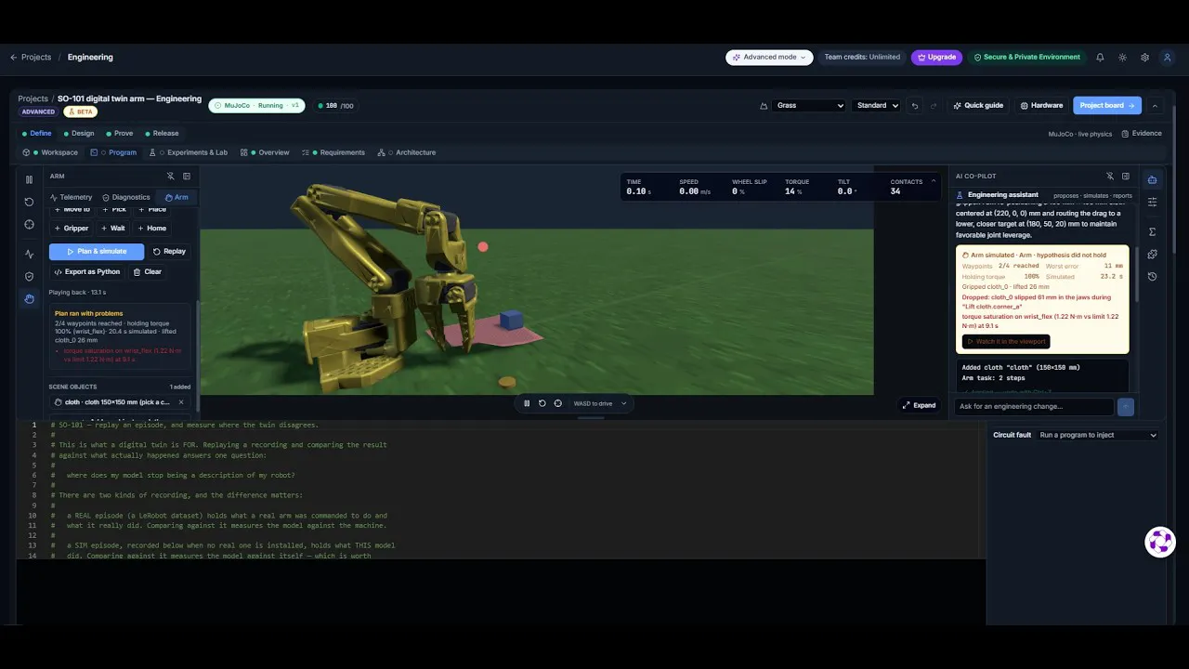Add a Gripper step
This screenshot has height=669, width=1189.
pos(72,228)
